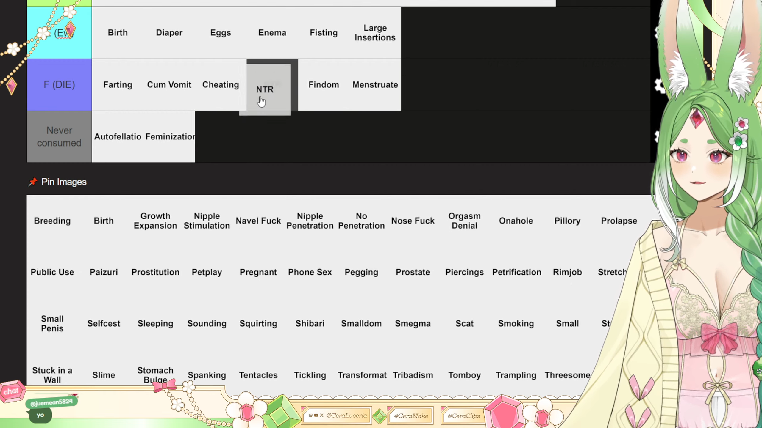
Task: Click the gray Never consumed tier label
Action: (59, 137)
